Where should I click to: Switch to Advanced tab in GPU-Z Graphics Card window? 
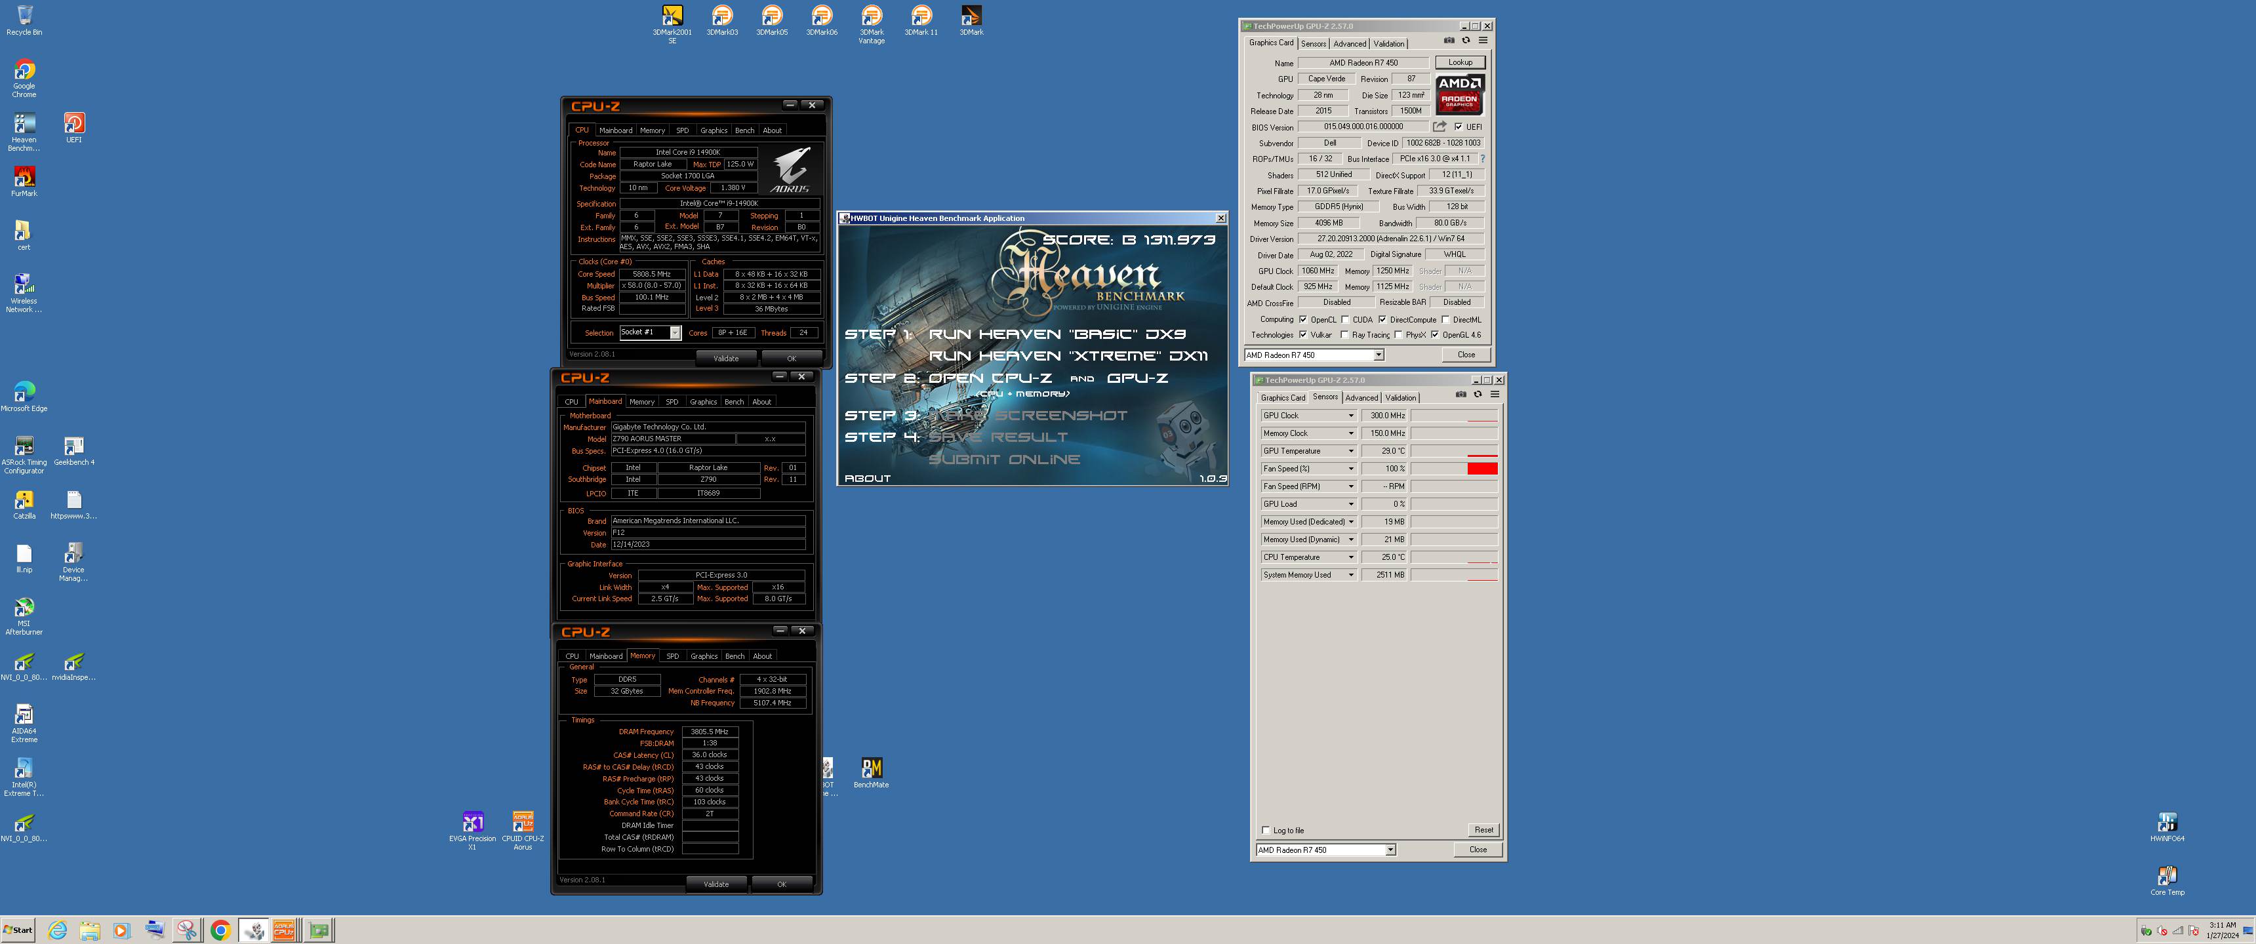point(1350,44)
